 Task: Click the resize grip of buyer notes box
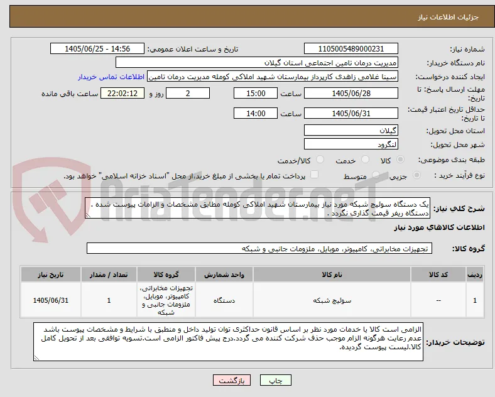coord(36,358)
